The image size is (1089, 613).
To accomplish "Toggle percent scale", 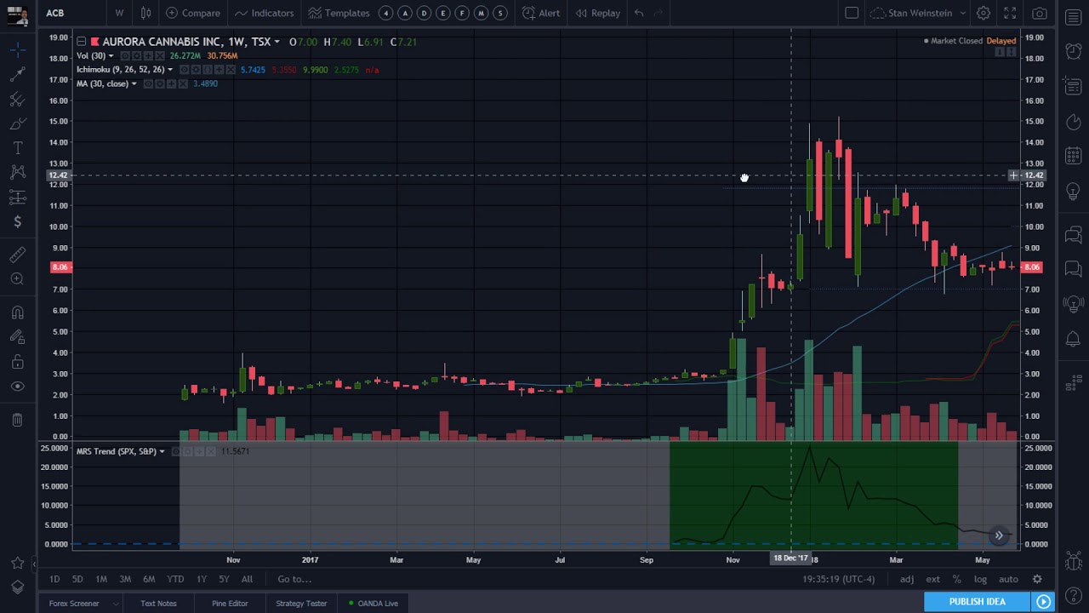I will pyautogui.click(x=957, y=579).
